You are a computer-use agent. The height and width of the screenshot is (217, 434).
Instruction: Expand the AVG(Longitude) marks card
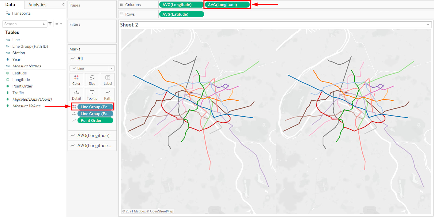point(92,136)
